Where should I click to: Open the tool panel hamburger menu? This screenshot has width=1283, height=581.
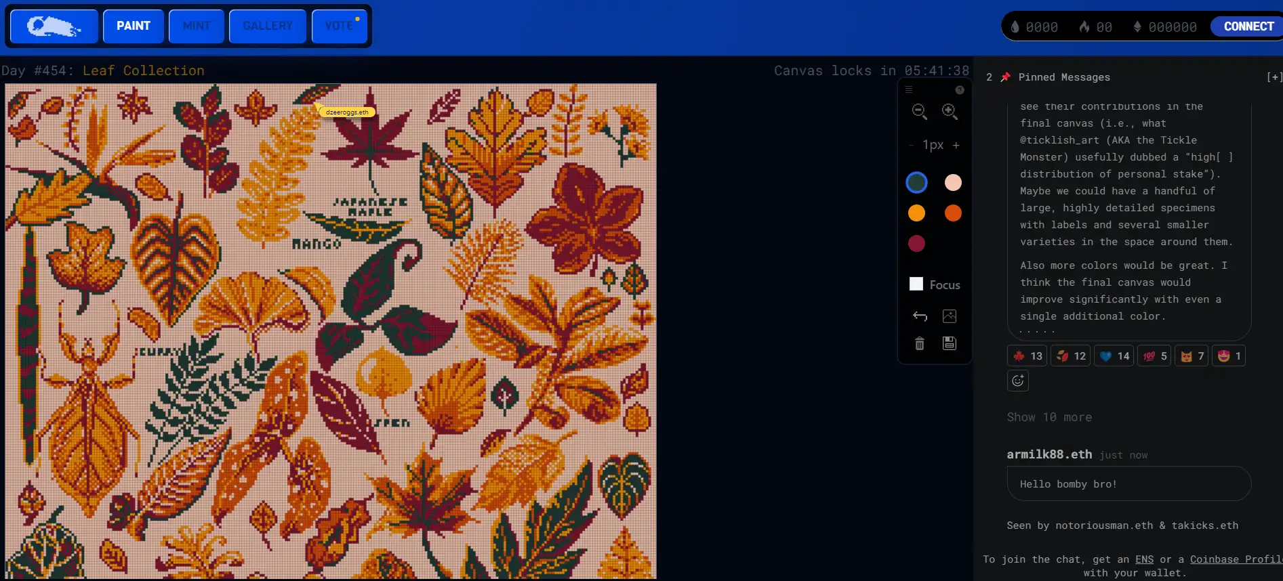[909, 89]
